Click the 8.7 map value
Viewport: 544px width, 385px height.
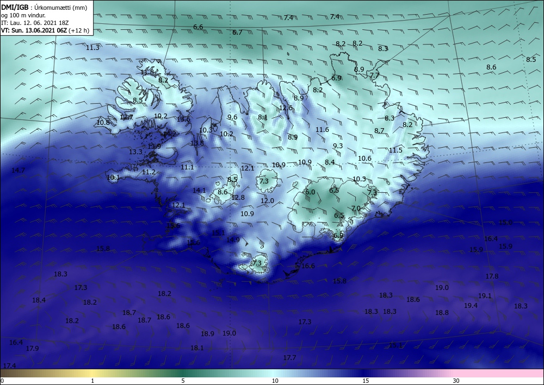(379, 130)
